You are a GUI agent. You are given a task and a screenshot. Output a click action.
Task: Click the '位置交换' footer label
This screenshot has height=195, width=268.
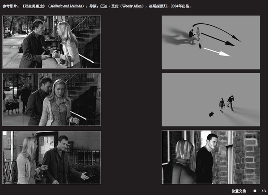point(239,191)
